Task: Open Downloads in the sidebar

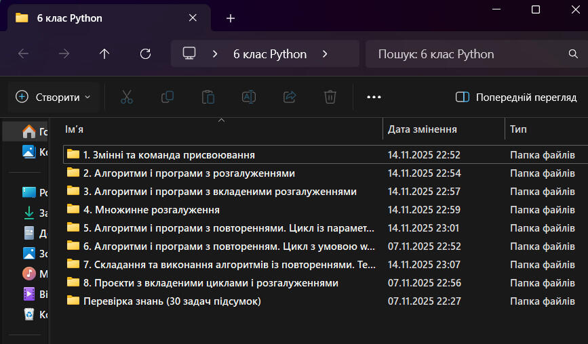Action: (35, 213)
